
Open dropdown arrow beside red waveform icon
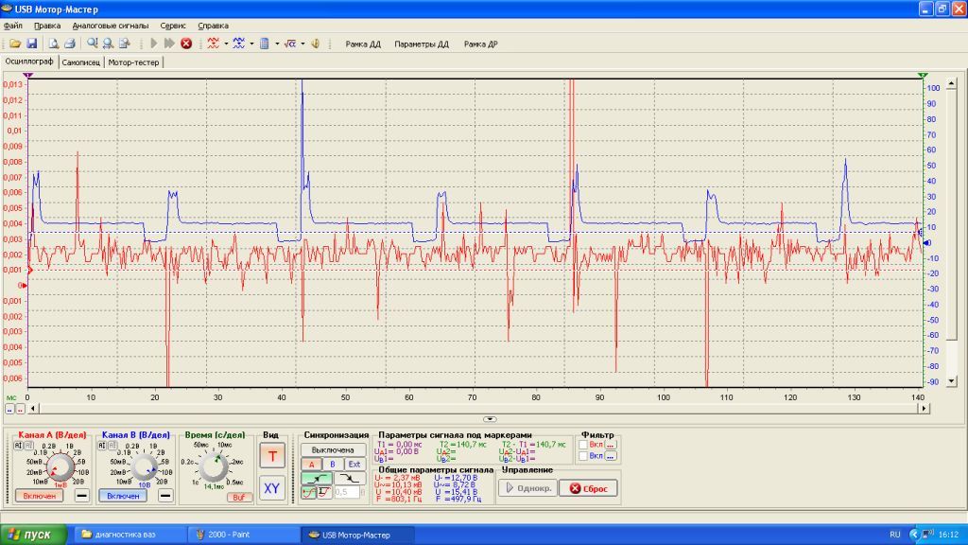[x=226, y=44]
